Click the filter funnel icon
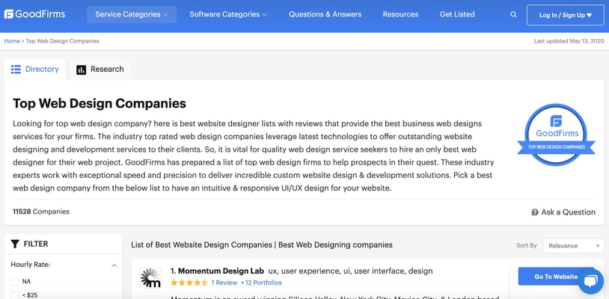The width and height of the screenshot is (609, 299). click(15, 244)
